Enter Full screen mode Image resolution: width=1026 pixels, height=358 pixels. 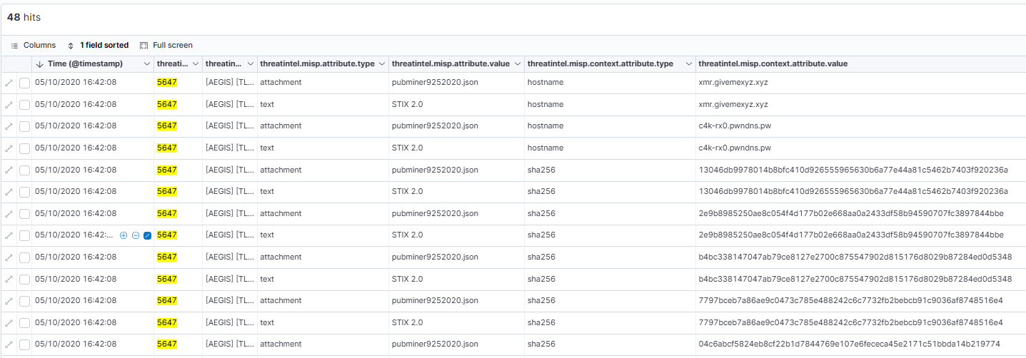pyautogui.click(x=166, y=45)
